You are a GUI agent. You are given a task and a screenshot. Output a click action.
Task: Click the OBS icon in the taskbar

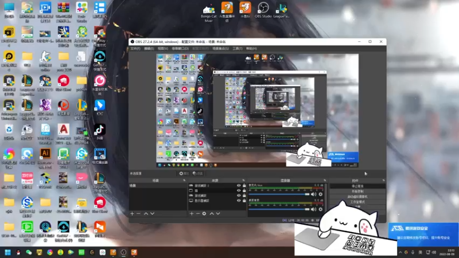click(123, 252)
